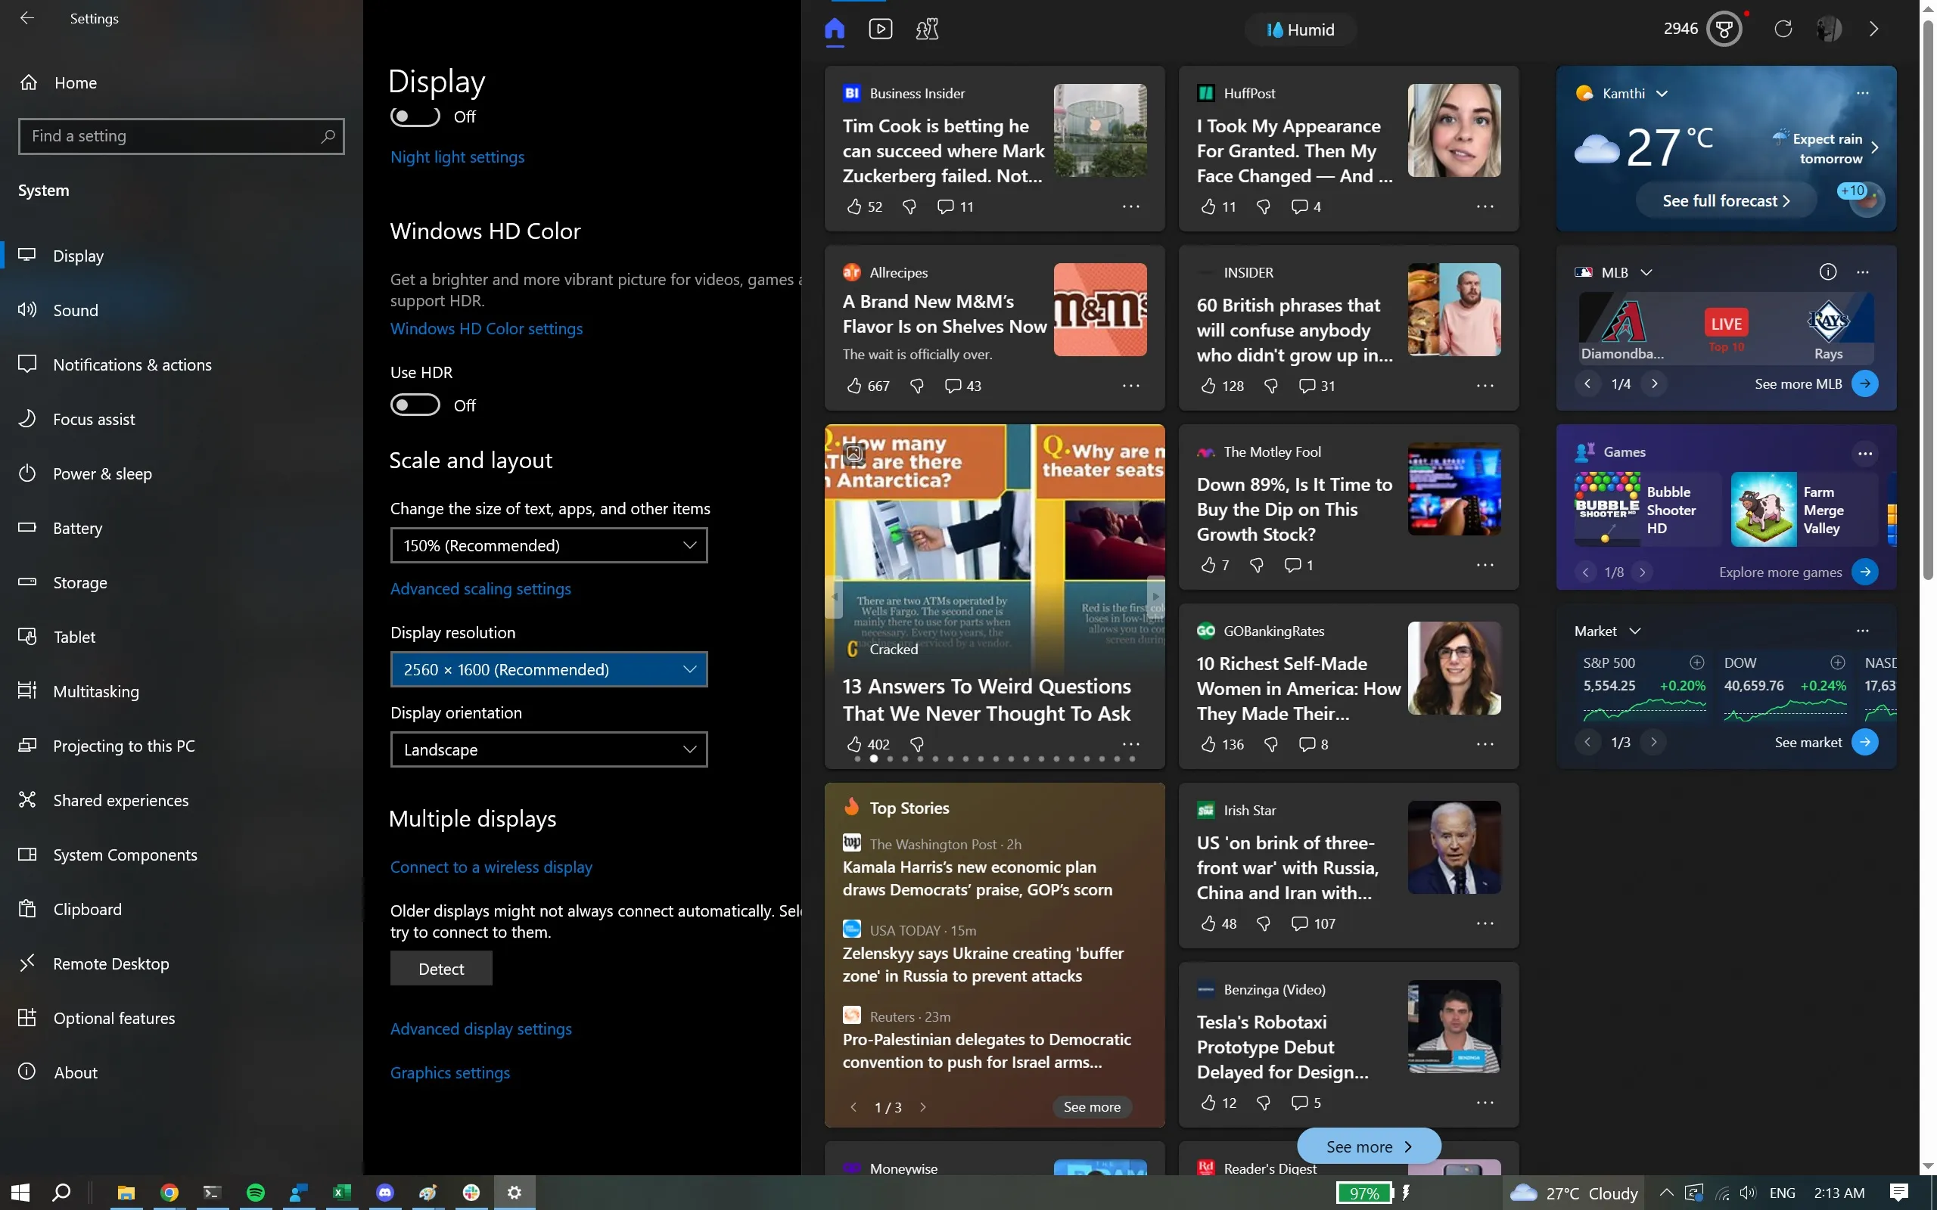
Task: Open Night light settings link
Action: 456,156
